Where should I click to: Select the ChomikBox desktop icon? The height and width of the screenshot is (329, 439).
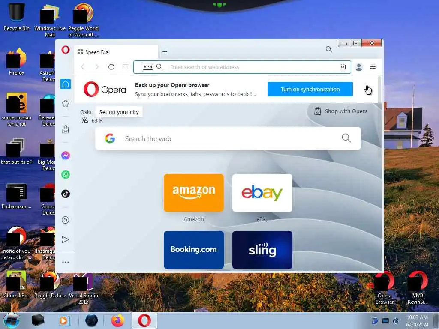[17, 284]
